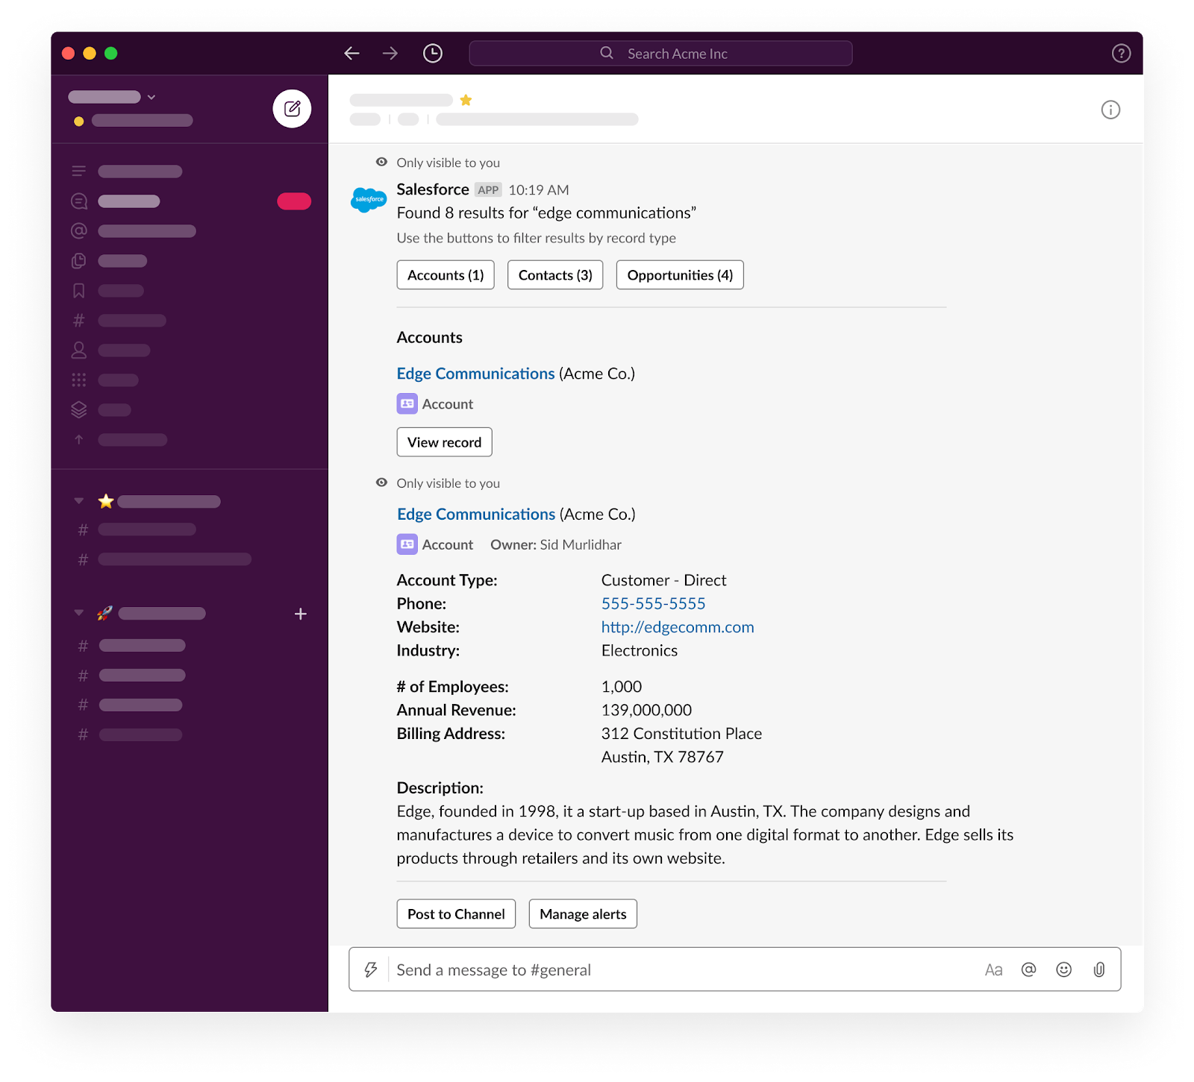Click the Account record type icon under View record section
This screenshot has height=1082, width=1194.
[x=407, y=404]
